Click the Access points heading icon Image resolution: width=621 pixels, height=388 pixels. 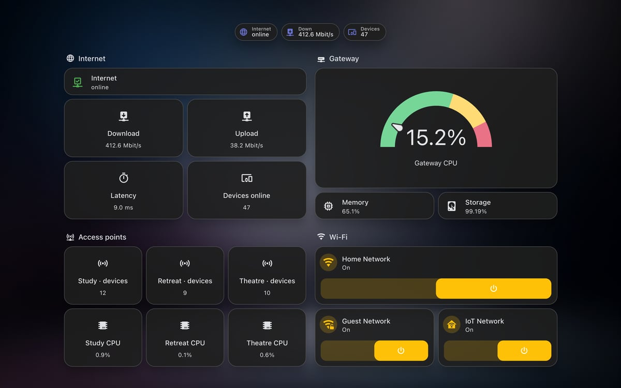[70, 237]
